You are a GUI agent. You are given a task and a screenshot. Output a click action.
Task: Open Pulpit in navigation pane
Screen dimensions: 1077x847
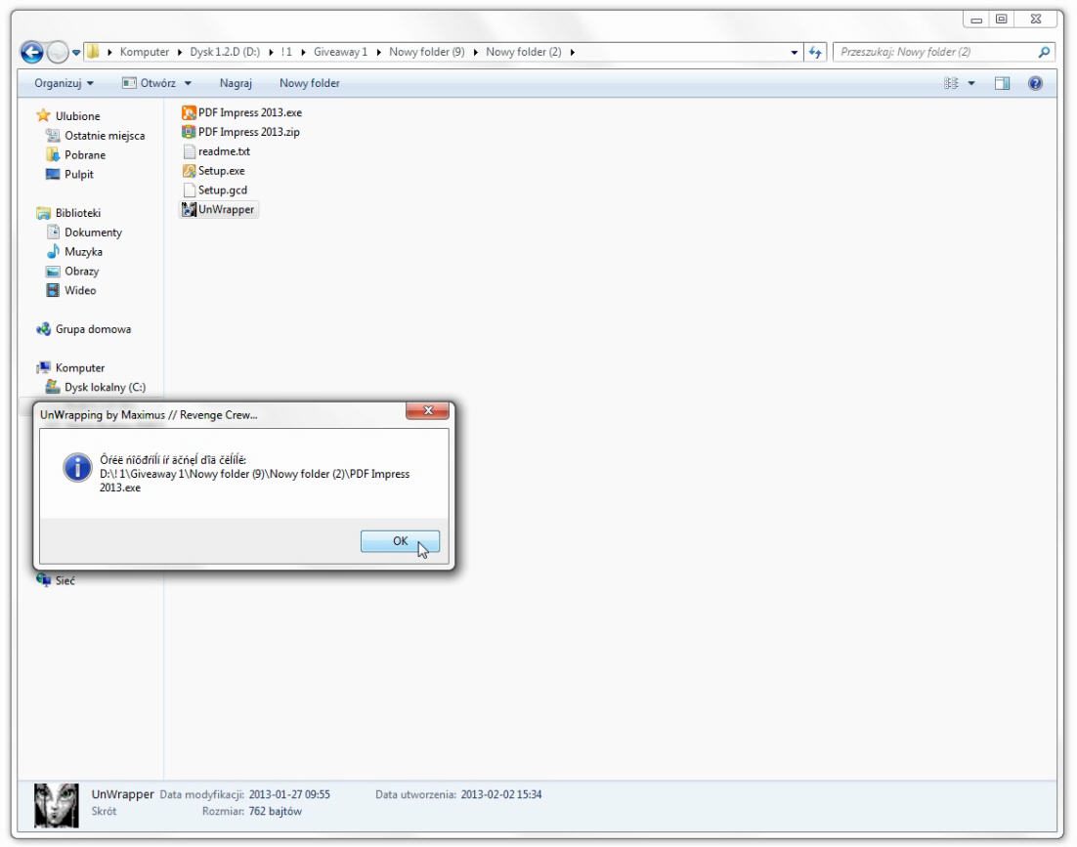[79, 174]
